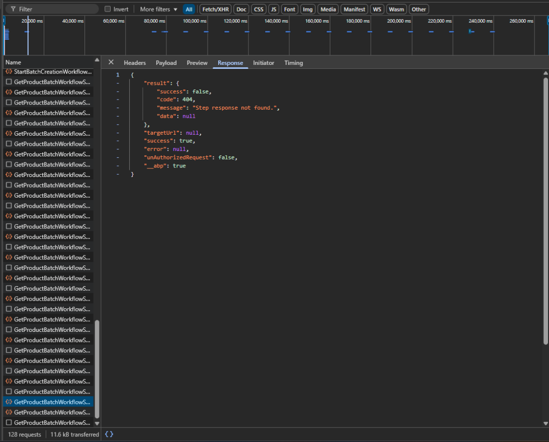Image resolution: width=549 pixels, height=442 pixels.
Task: Switch to the Initiator tab
Action: point(263,63)
